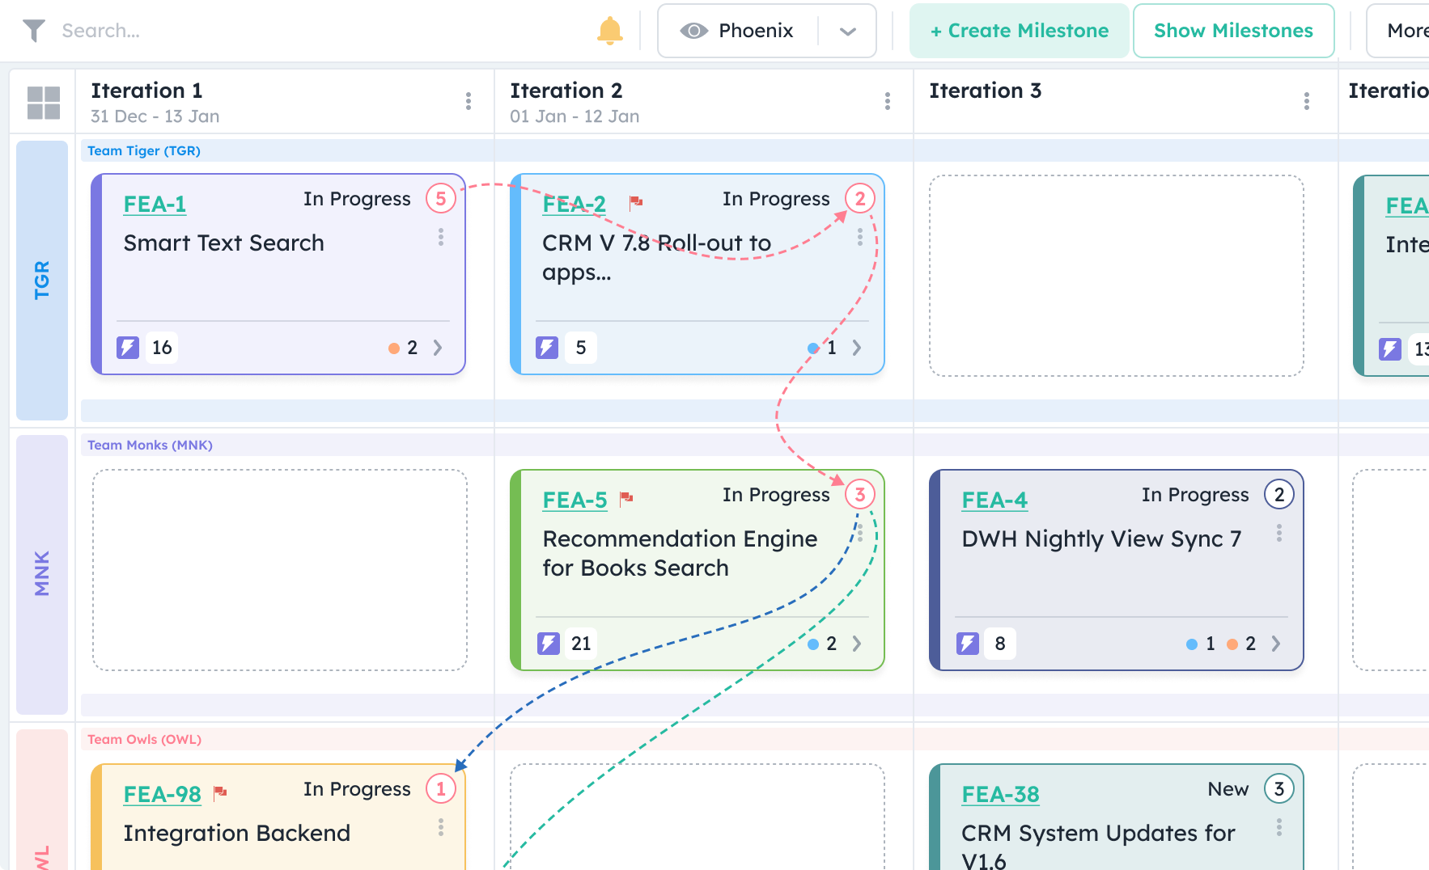Click FEA-4 story points lightning icon
This screenshot has height=870, width=1429.
click(968, 644)
